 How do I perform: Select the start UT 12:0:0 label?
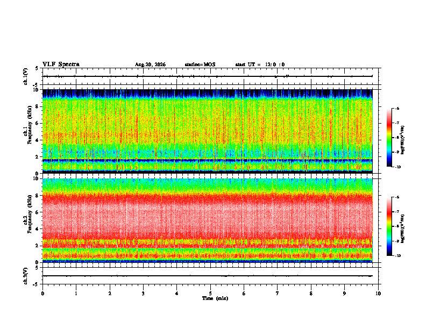click(x=260, y=65)
